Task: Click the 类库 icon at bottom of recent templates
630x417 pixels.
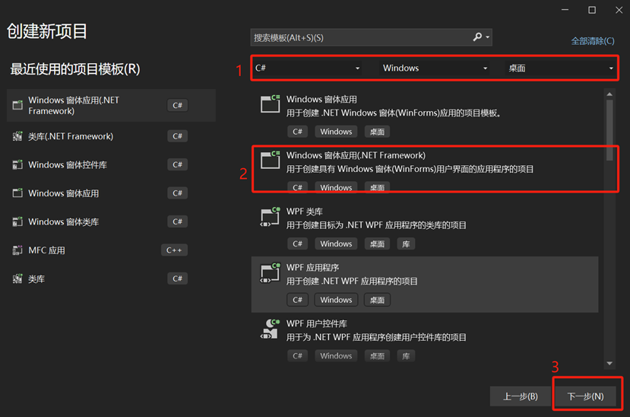Action: [17, 279]
